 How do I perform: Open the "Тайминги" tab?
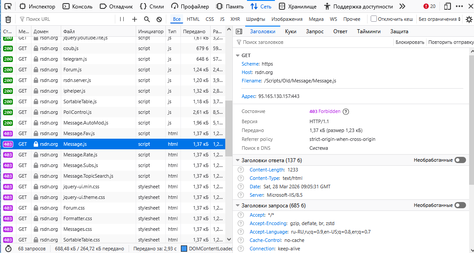tap(368, 31)
